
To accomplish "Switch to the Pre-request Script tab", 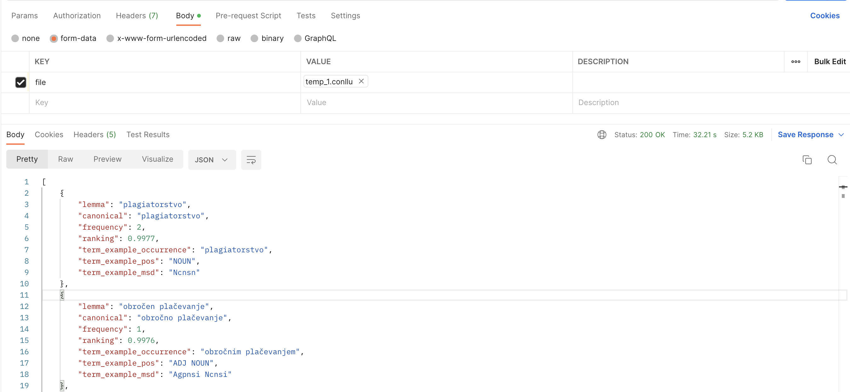I will 248,15.
